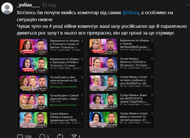Open the _yuliaa___ username link
190x138 pixels.
[x=28, y=5]
